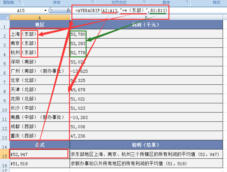
Task: Click the 公式 header cell
Action: pos(40,145)
